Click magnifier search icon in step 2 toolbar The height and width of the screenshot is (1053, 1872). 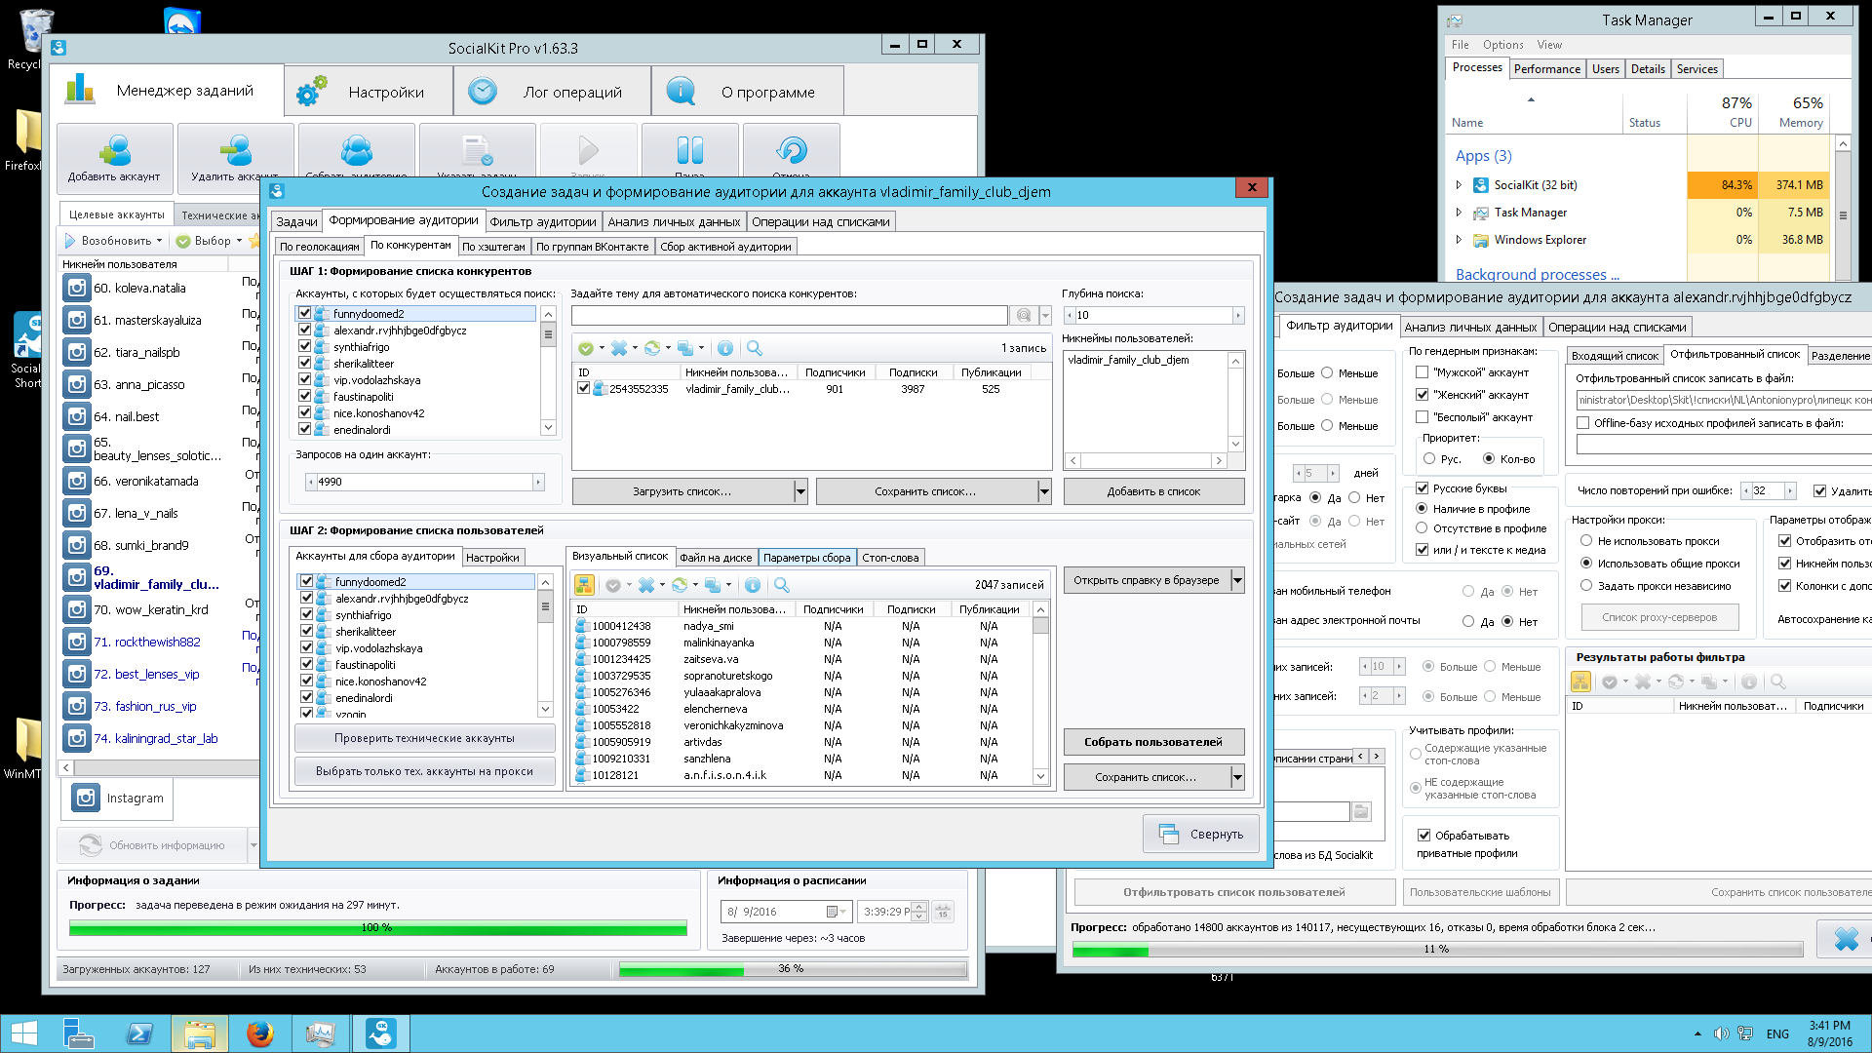(781, 585)
